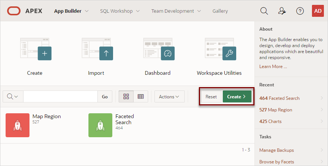Open the Manage Backups task

pyautogui.click(x=277, y=150)
